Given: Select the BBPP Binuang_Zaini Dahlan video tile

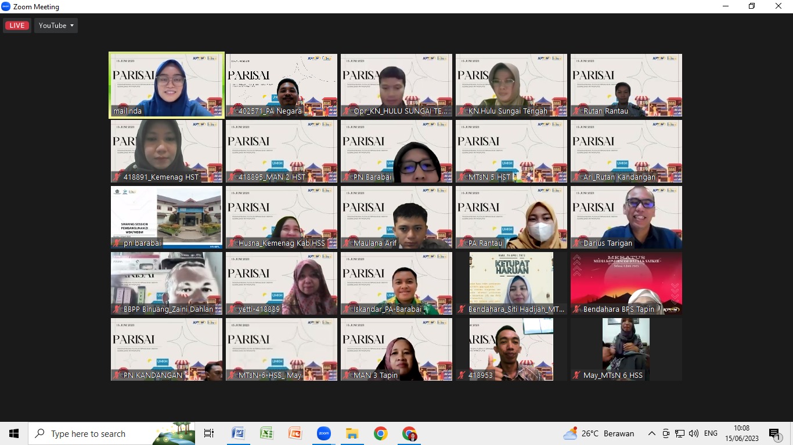Looking at the screenshot, I should 167,283.
